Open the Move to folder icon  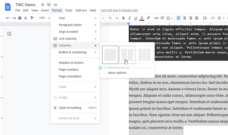coord(49,5)
